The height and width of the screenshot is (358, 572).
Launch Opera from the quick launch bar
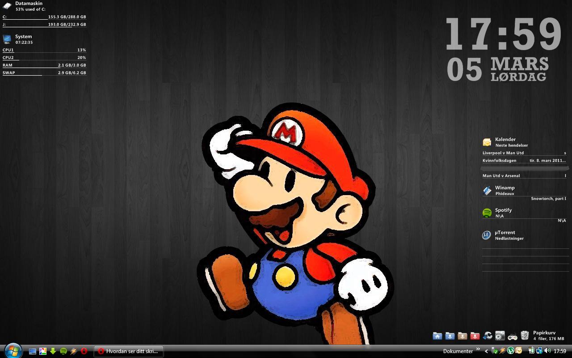coord(84,351)
